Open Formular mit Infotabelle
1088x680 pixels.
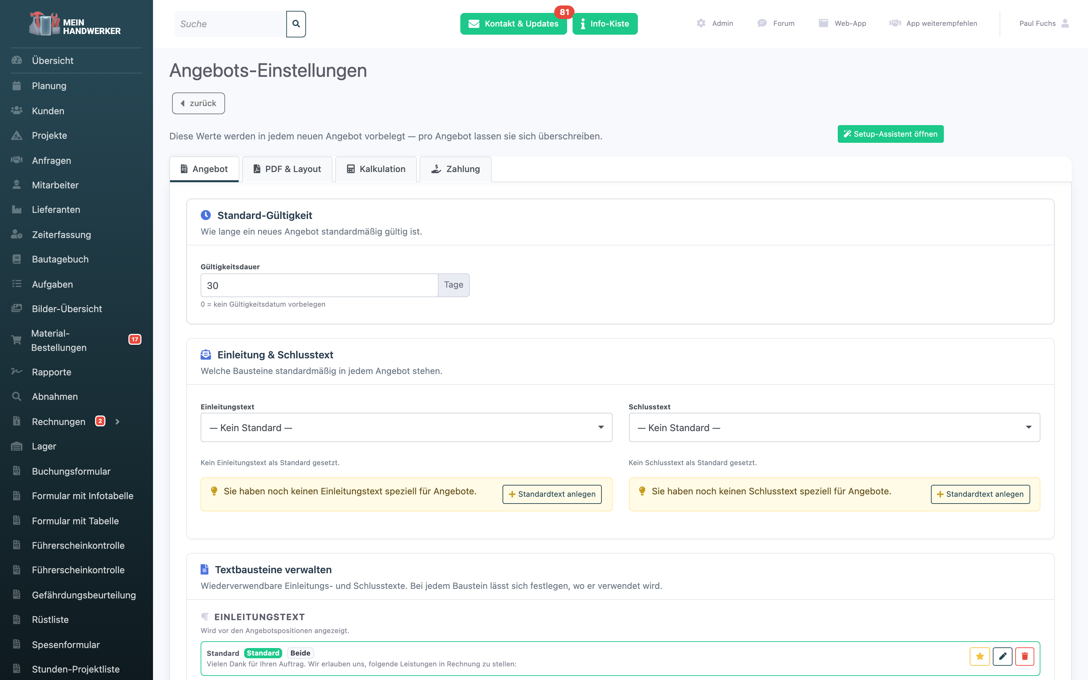coord(82,496)
